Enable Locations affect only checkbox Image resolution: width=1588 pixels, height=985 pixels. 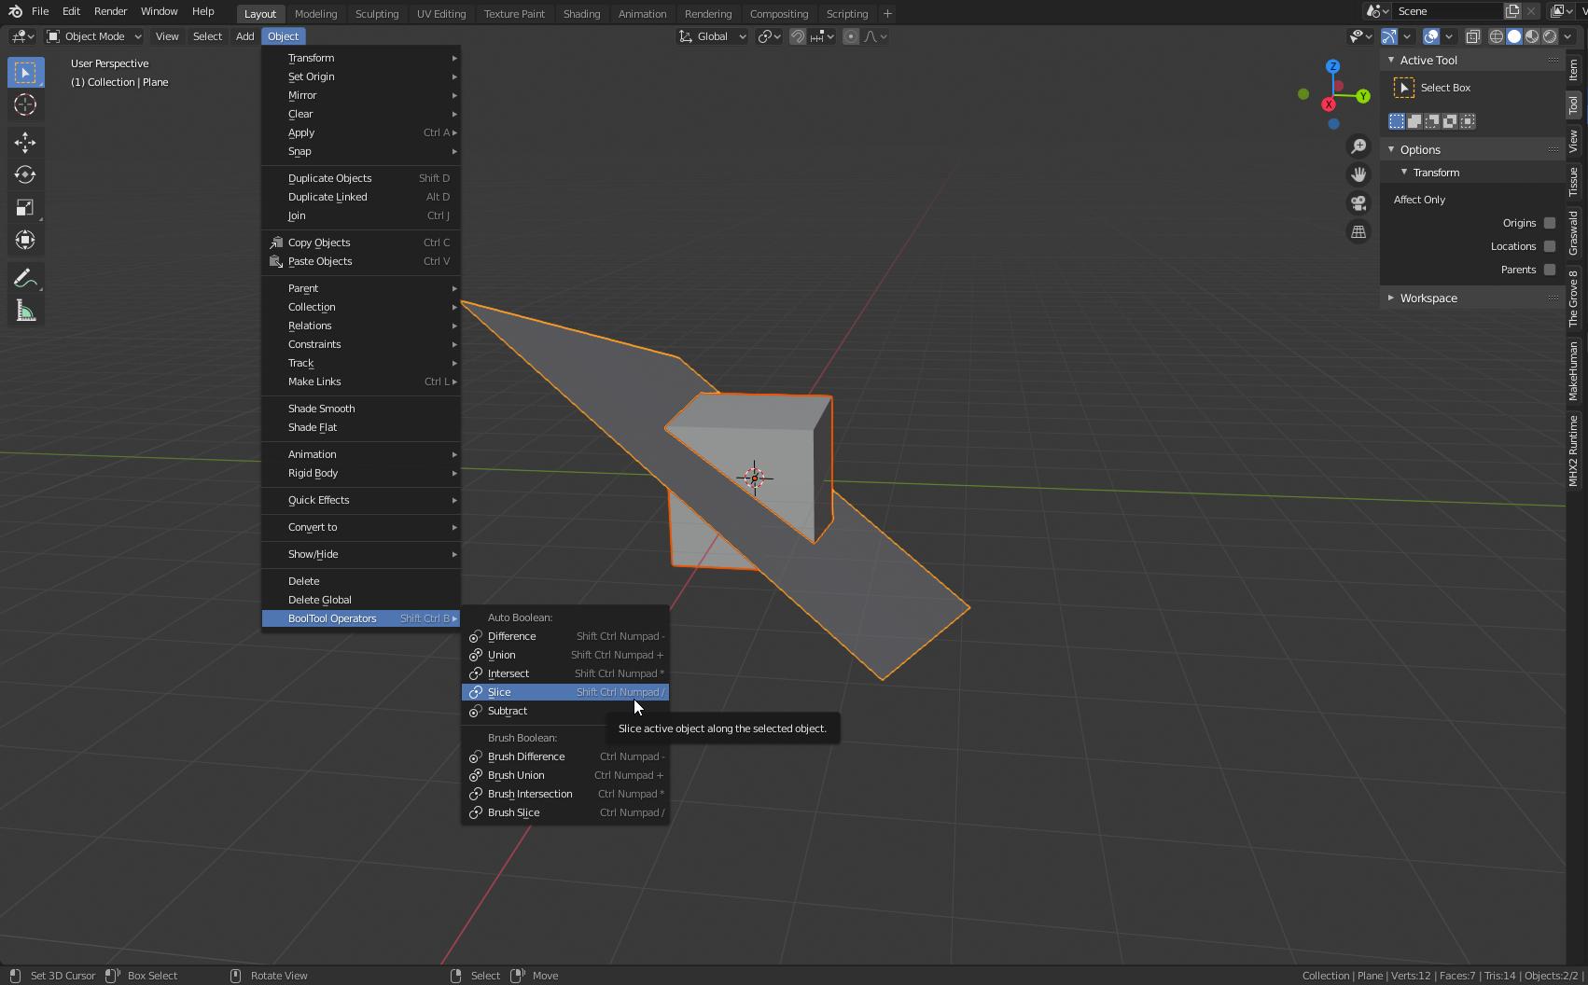pyautogui.click(x=1550, y=246)
